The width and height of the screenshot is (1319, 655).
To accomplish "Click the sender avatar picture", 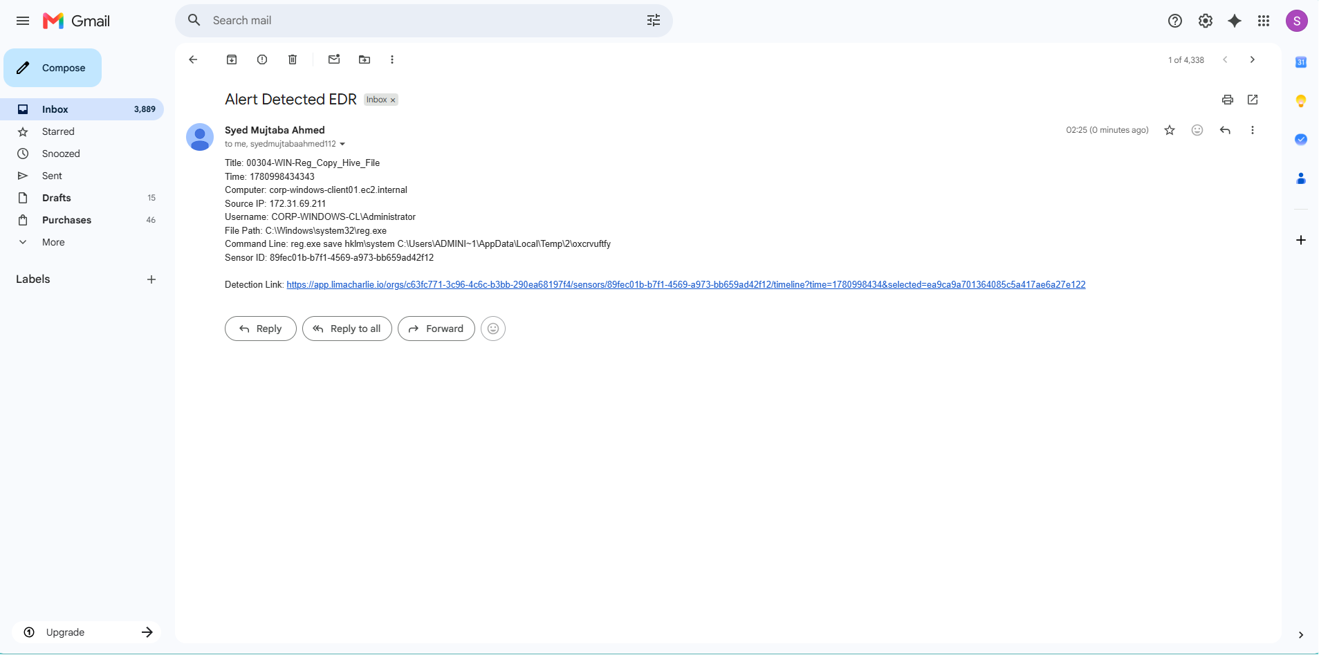I will tap(200, 137).
